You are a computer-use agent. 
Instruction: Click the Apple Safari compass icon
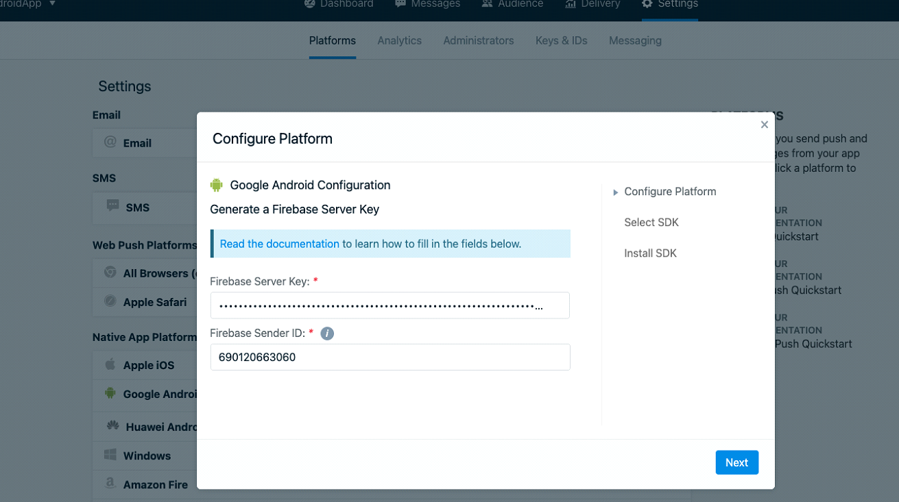pyautogui.click(x=110, y=301)
